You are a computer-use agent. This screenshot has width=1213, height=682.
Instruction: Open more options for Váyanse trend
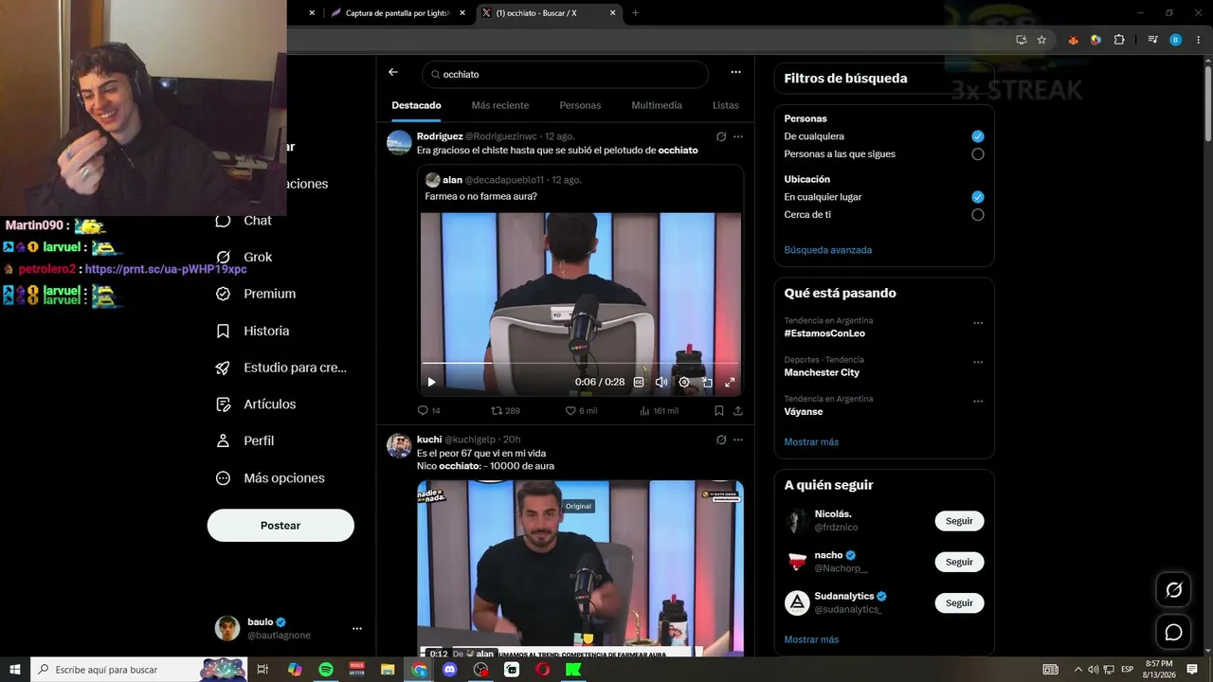[978, 402]
